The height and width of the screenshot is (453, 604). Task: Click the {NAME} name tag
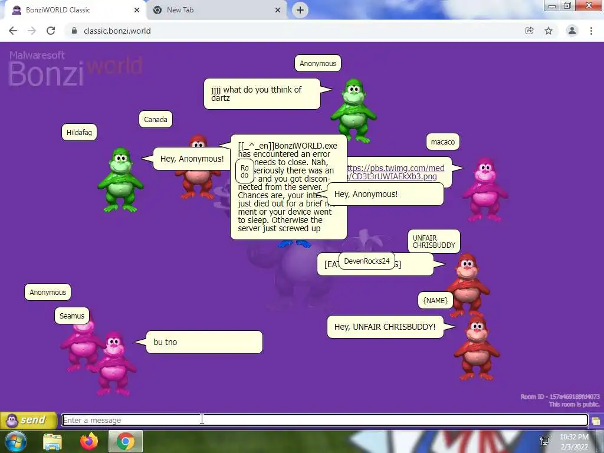click(435, 300)
